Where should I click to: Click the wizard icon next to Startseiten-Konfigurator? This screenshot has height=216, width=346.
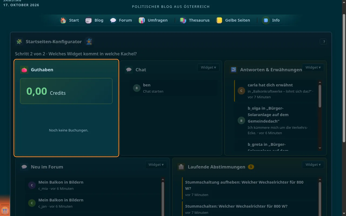pyautogui.click(x=88, y=42)
